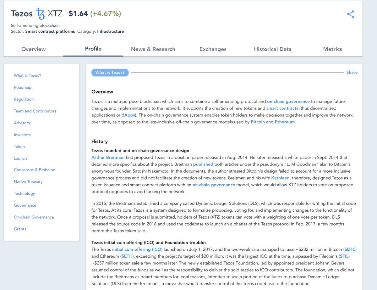Select Advisors in sidebar
This screenshot has width=377, height=290.
point(22,123)
